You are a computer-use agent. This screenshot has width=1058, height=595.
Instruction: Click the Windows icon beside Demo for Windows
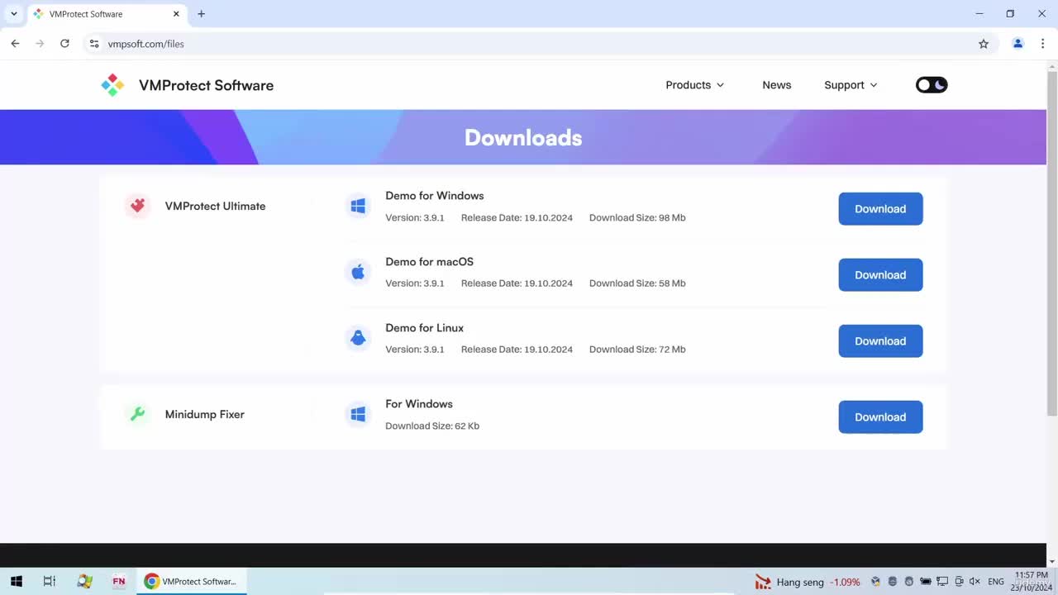click(x=358, y=207)
